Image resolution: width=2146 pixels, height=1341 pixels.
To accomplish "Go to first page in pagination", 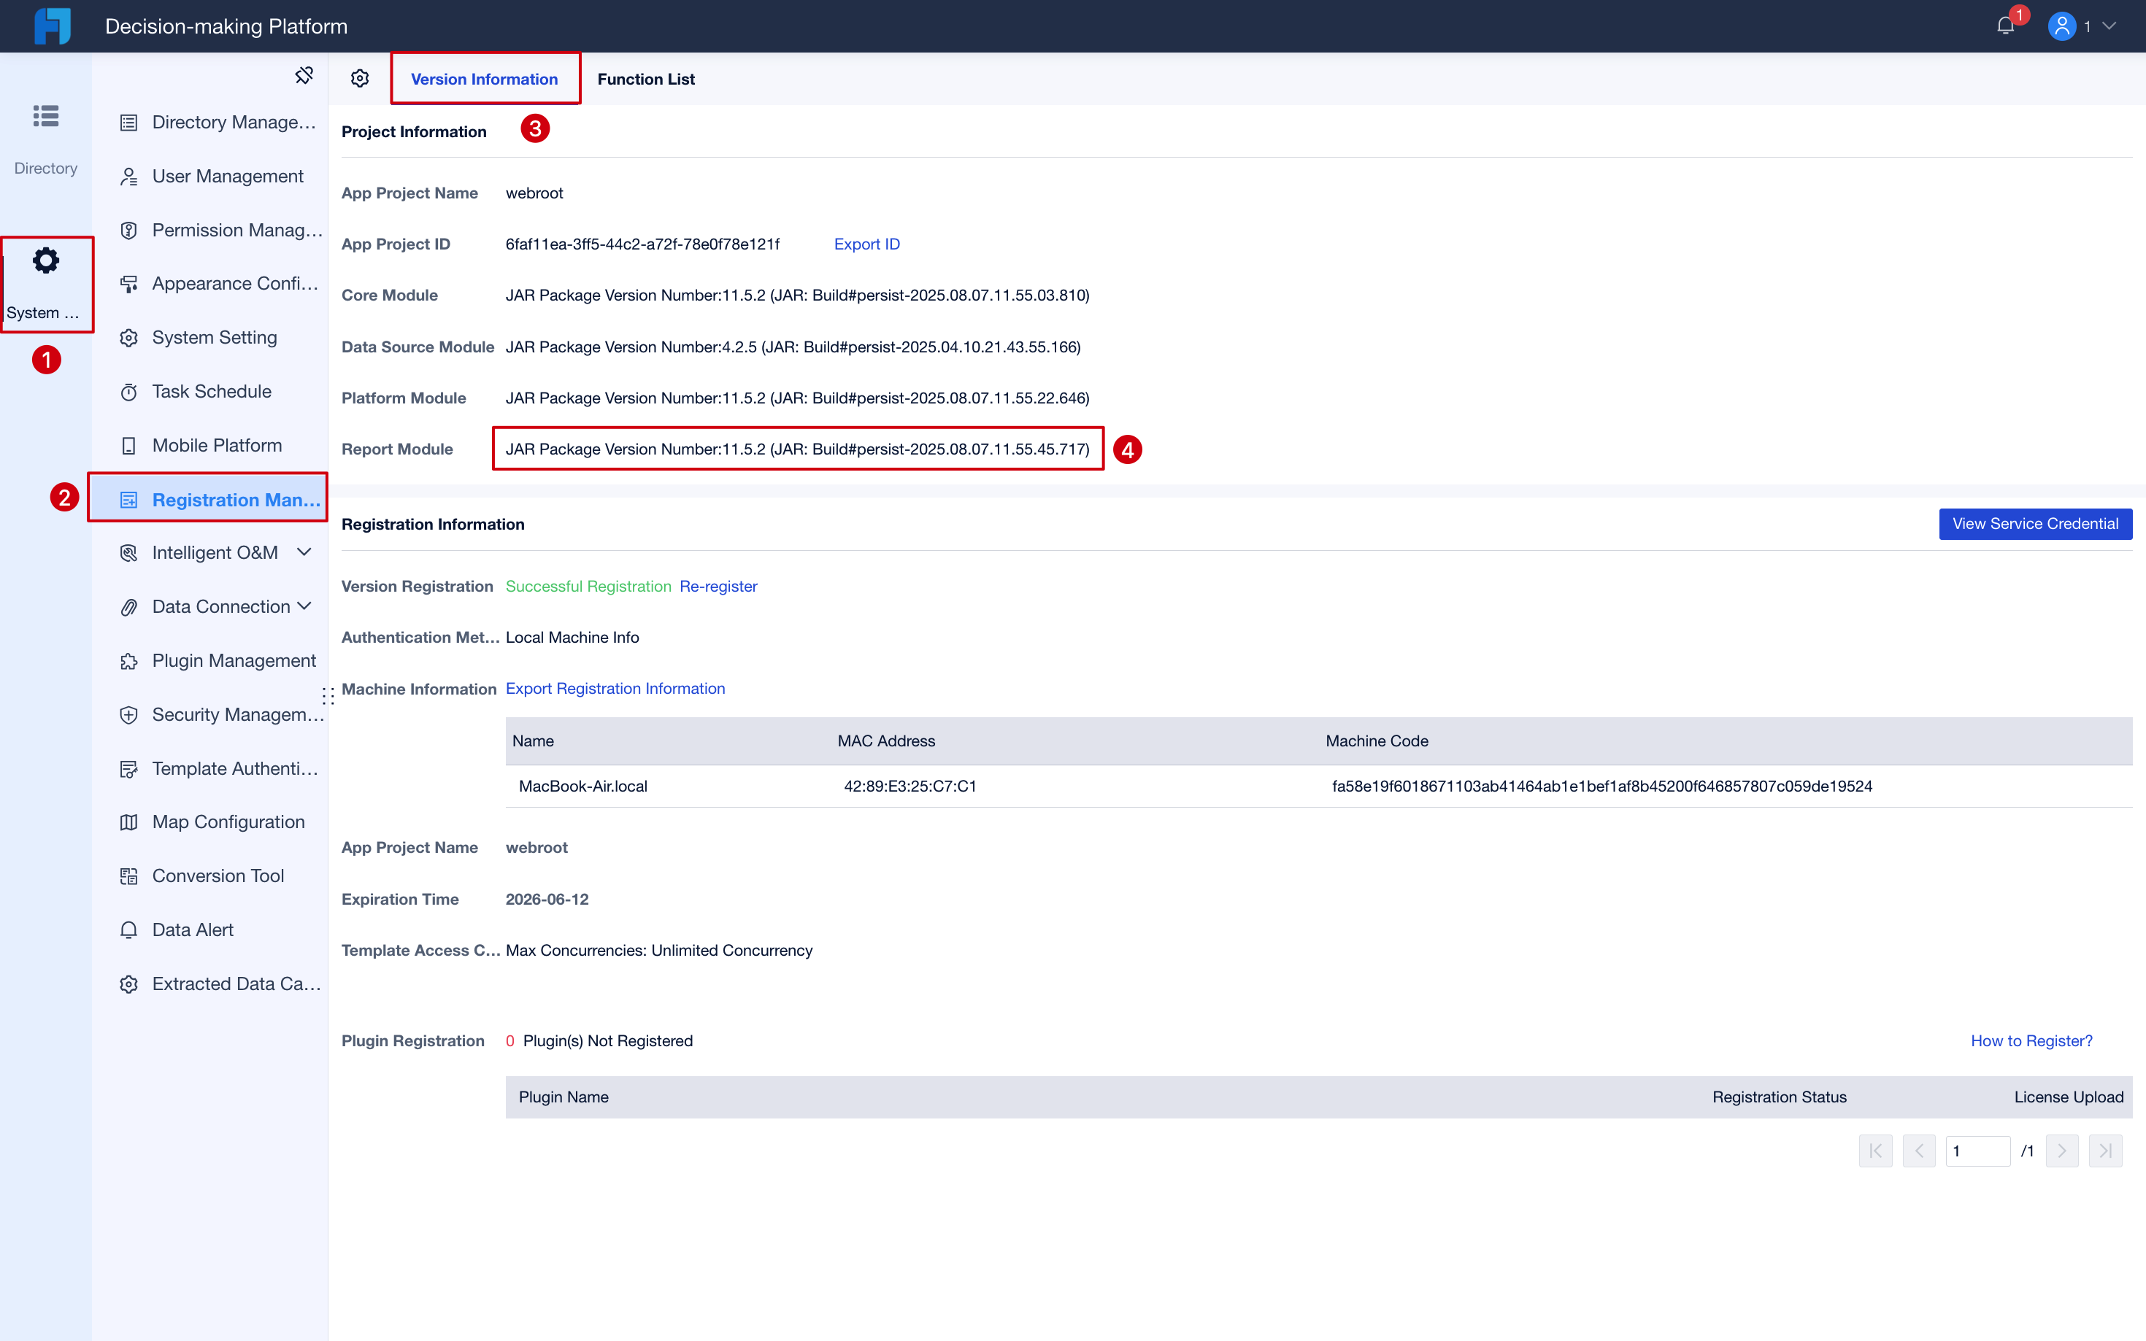I will tap(1875, 1151).
